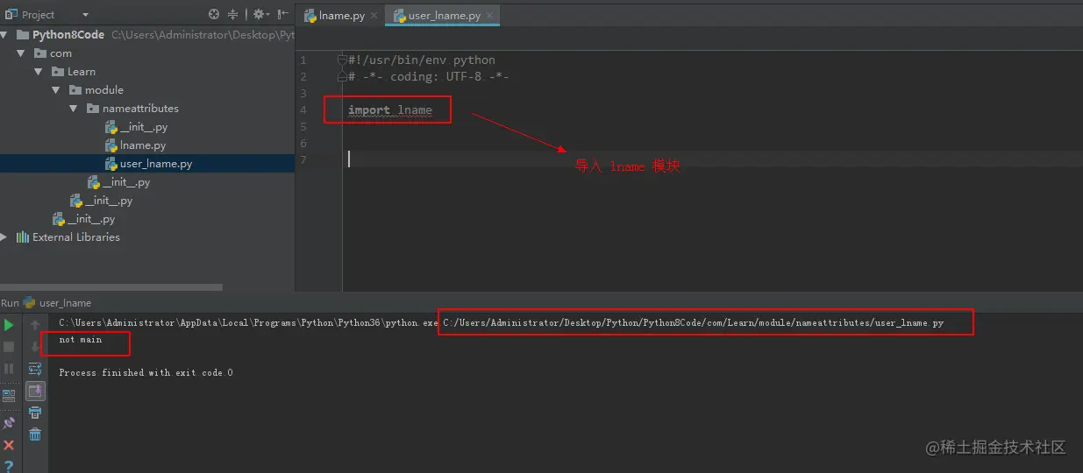Place caret on empty line 7
Screen dimensions: 1083x473
tap(712, 159)
